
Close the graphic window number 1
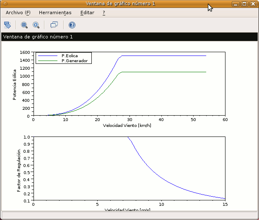(253, 4)
